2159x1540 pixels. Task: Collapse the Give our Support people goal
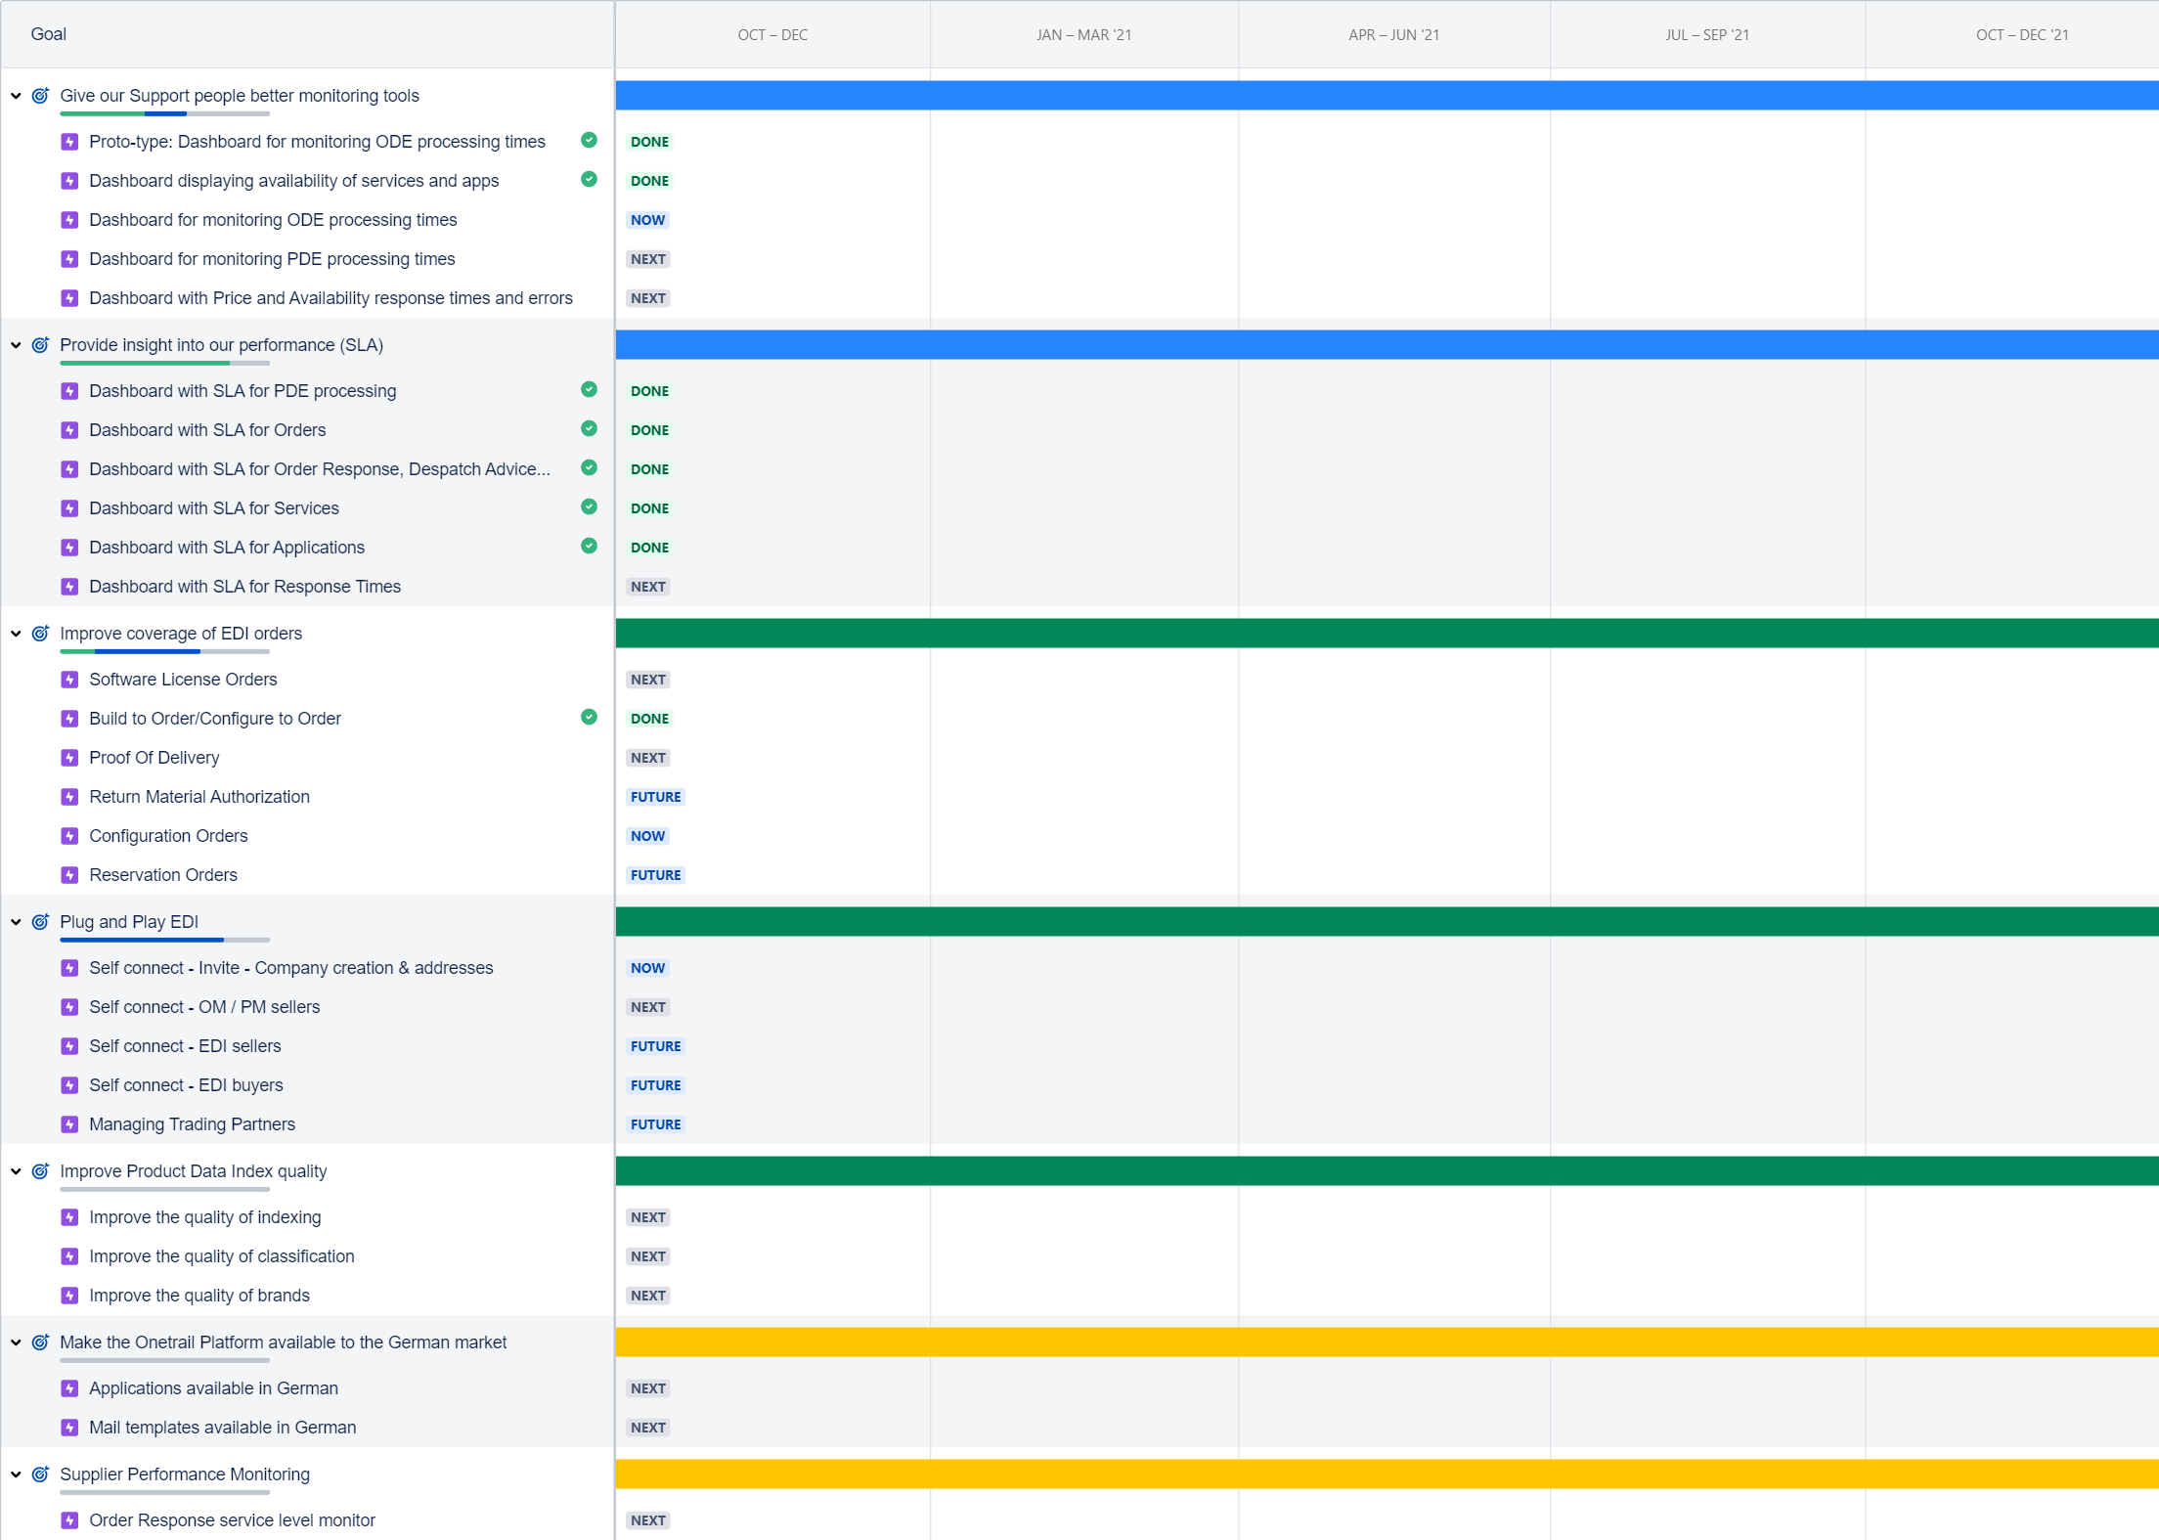click(x=16, y=96)
